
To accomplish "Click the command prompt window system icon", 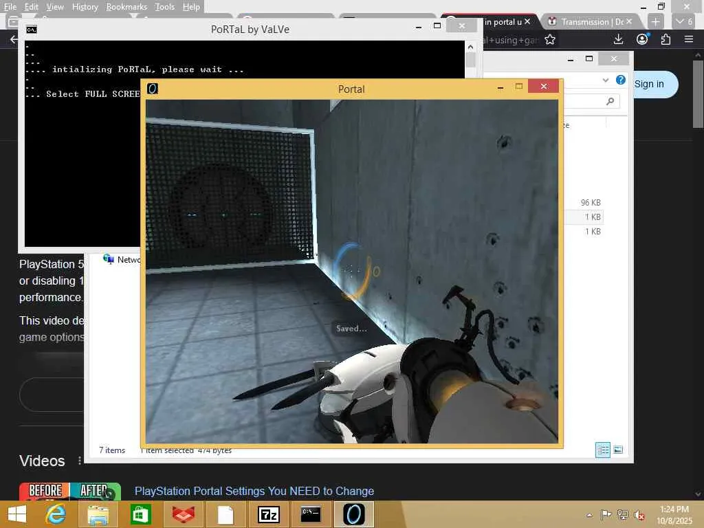I will coord(32,30).
